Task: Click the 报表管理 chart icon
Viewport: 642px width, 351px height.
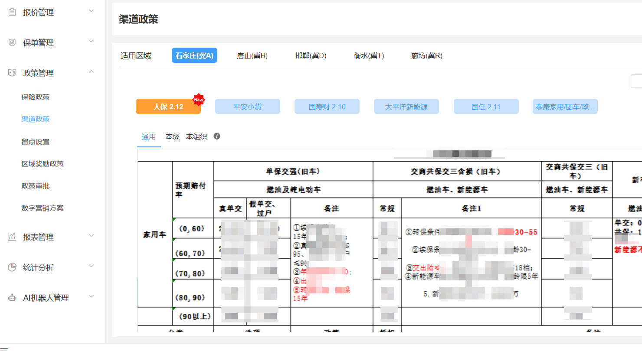Action: [x=12, y=237]
